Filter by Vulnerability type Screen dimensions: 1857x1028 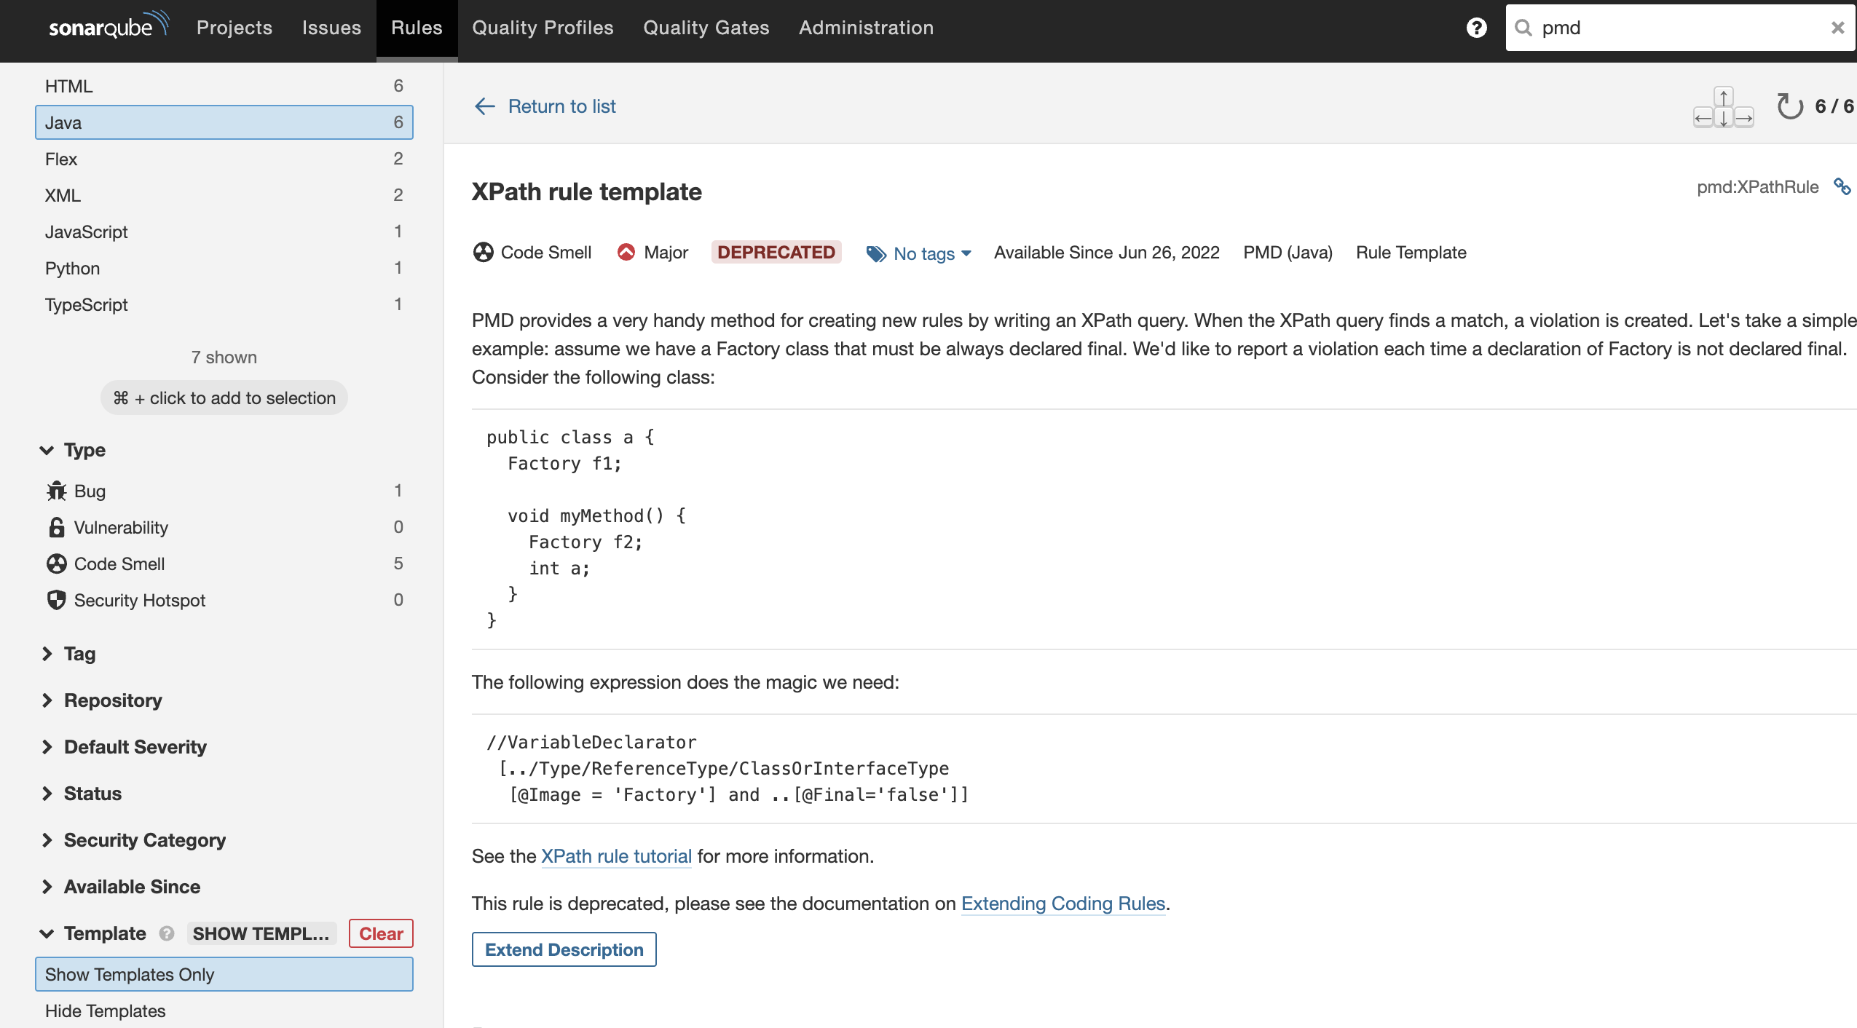tap(224, 527)
